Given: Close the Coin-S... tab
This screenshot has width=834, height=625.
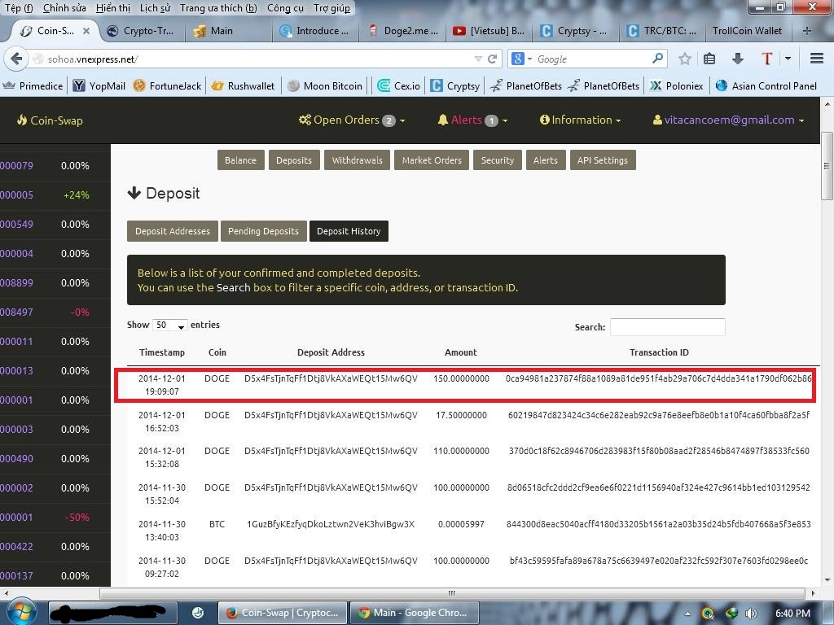Looking at the screenshot, I should pos(86,31).
